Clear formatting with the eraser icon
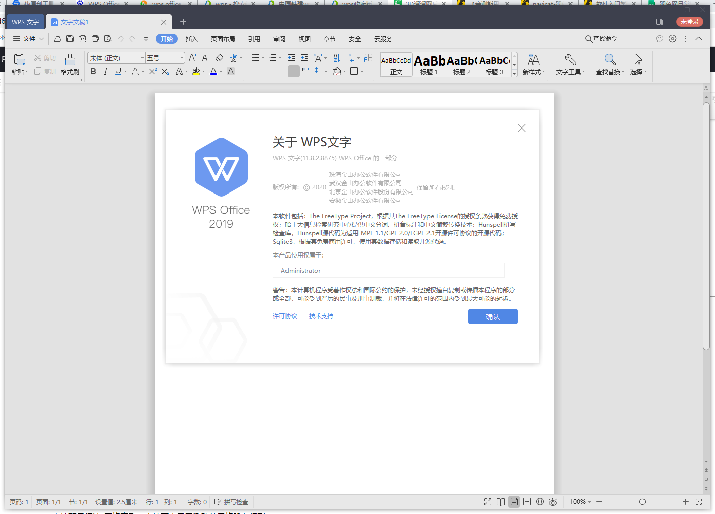Viewport: 715px width, 514px height. pos(220,58)
